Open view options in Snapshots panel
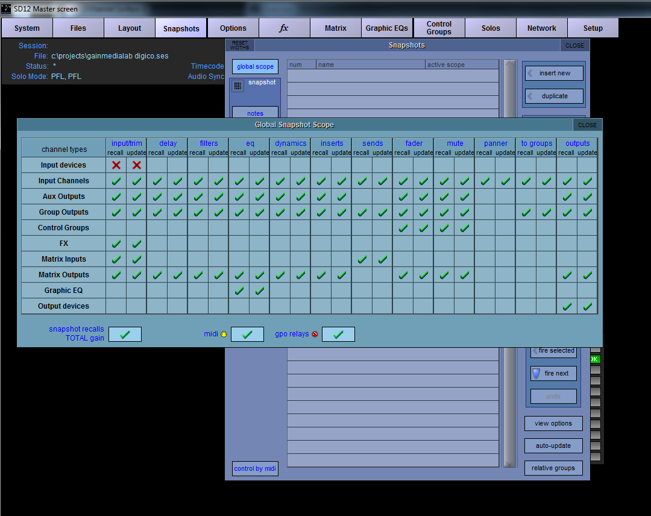 tap(553, 423)
